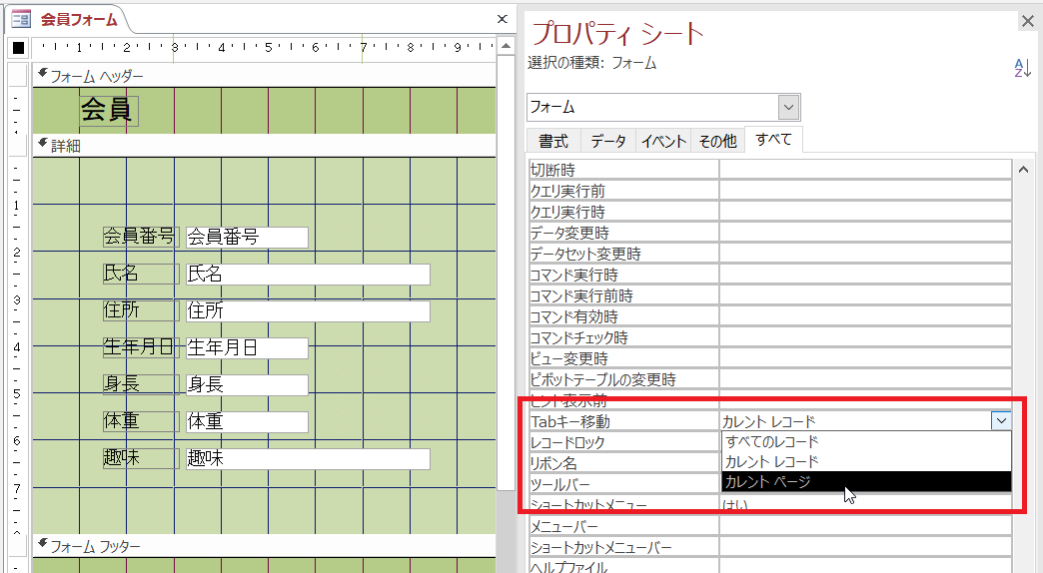Switch to the データ tab

(608, 141)
